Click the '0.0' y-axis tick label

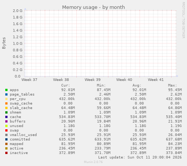tap(18, 76)
